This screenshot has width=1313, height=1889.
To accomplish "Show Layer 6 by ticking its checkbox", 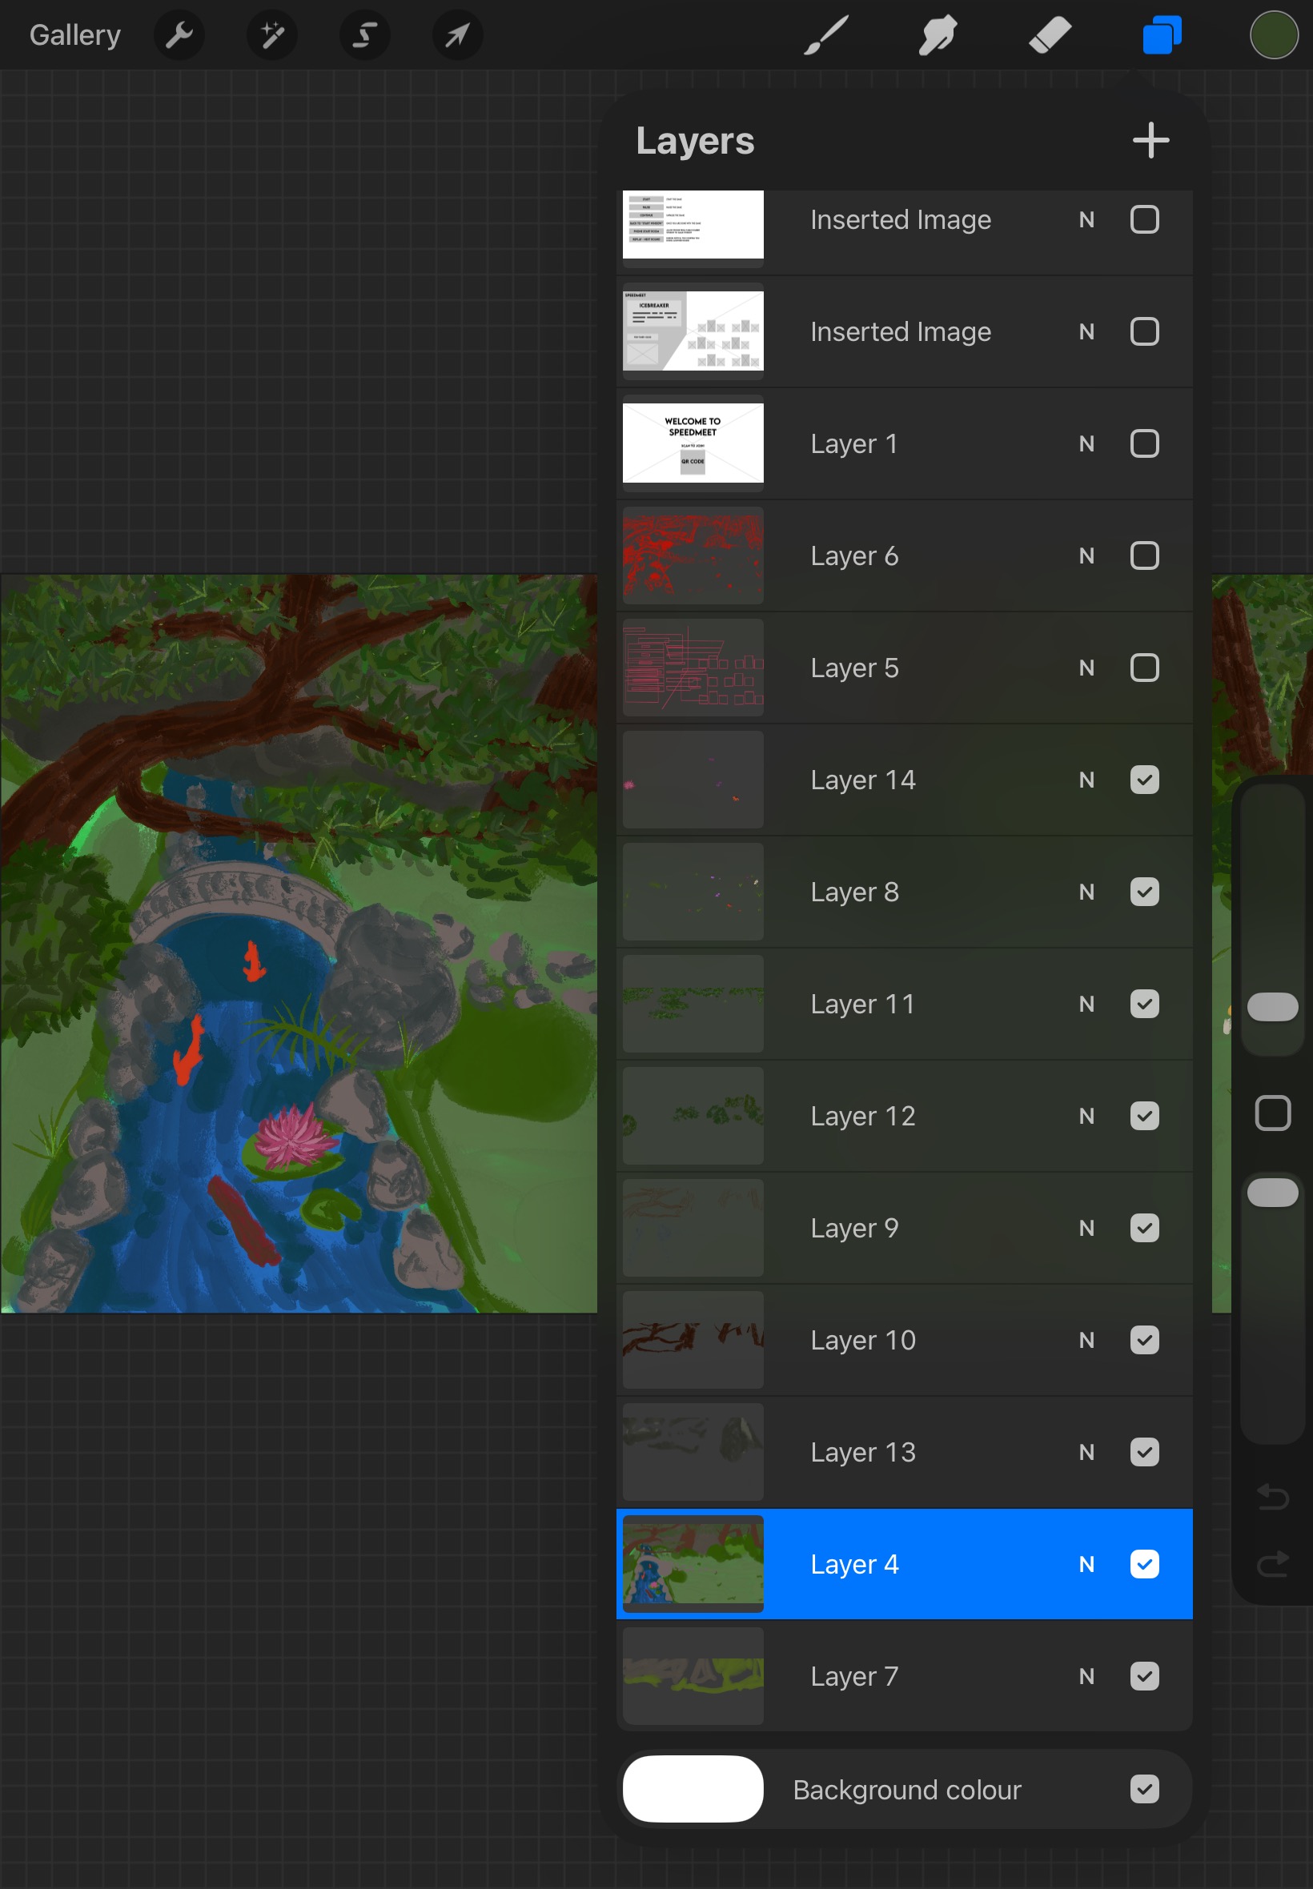I will pos(1143,556).
